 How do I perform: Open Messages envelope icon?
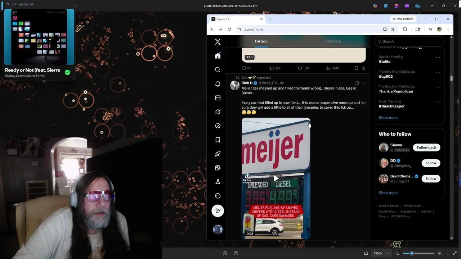(x=218, y=98)
